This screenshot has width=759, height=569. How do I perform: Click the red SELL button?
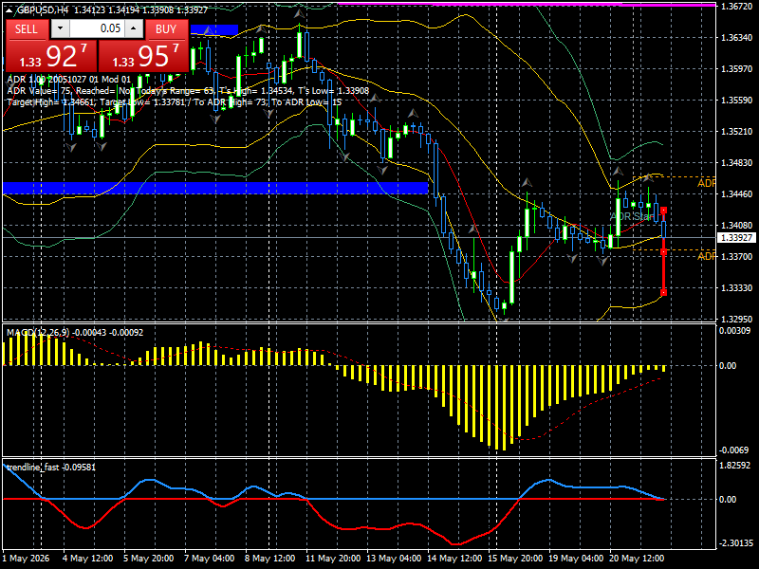point(27,29)
